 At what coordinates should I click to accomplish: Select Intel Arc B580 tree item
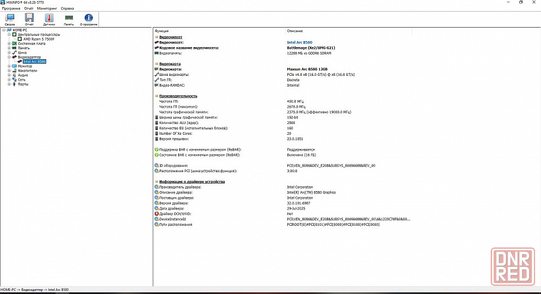point(35,62)
